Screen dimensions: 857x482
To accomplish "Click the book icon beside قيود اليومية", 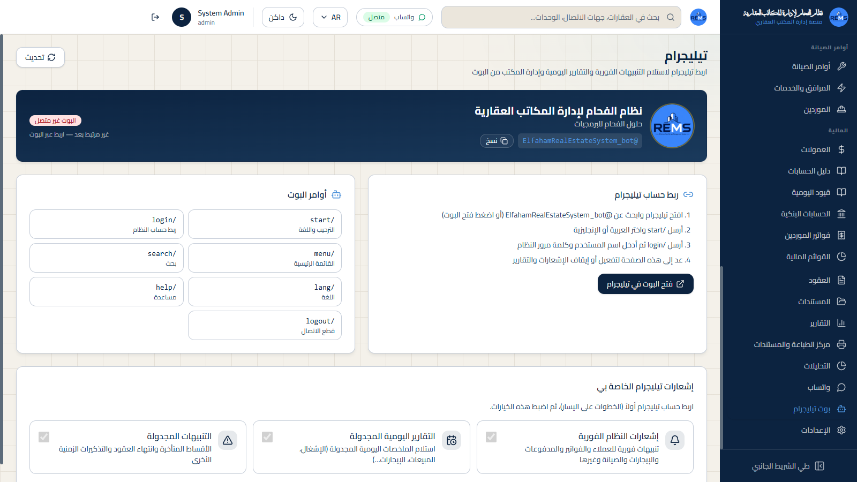I will tap(841, 192).
